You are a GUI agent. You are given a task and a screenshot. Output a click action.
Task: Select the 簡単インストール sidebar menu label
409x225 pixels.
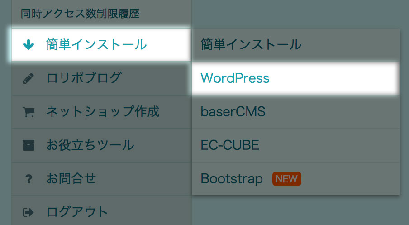(x=96, y=45)
